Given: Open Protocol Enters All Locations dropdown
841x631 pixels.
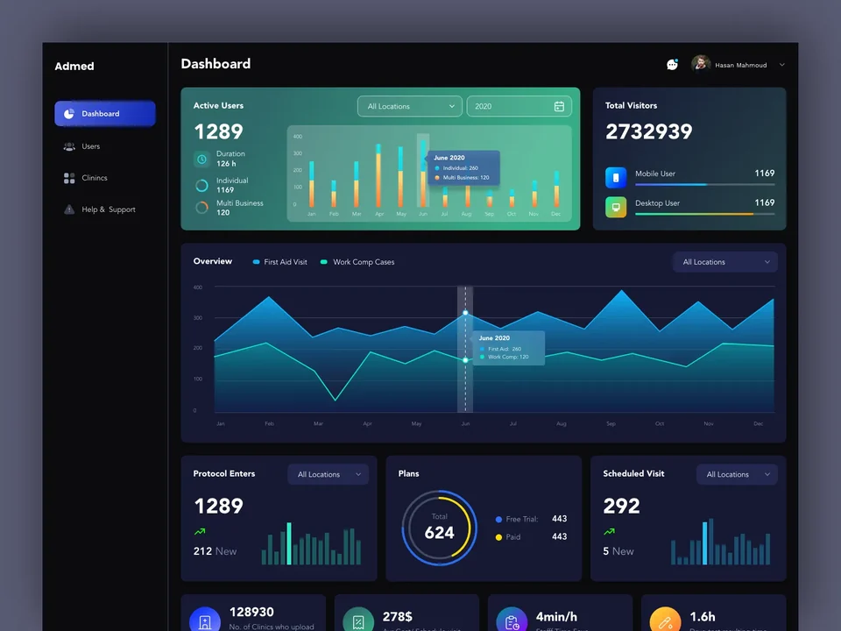Looking at the screenshot, I should point(329,474).
